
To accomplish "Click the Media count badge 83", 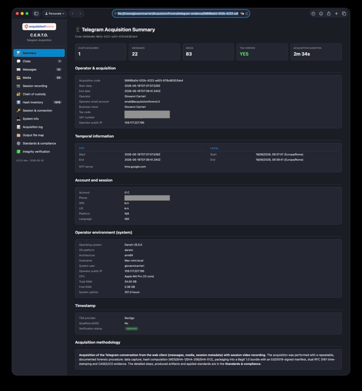I will point(59,78).
